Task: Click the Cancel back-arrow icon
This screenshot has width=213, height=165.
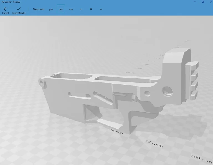Action: coord(6,9)
